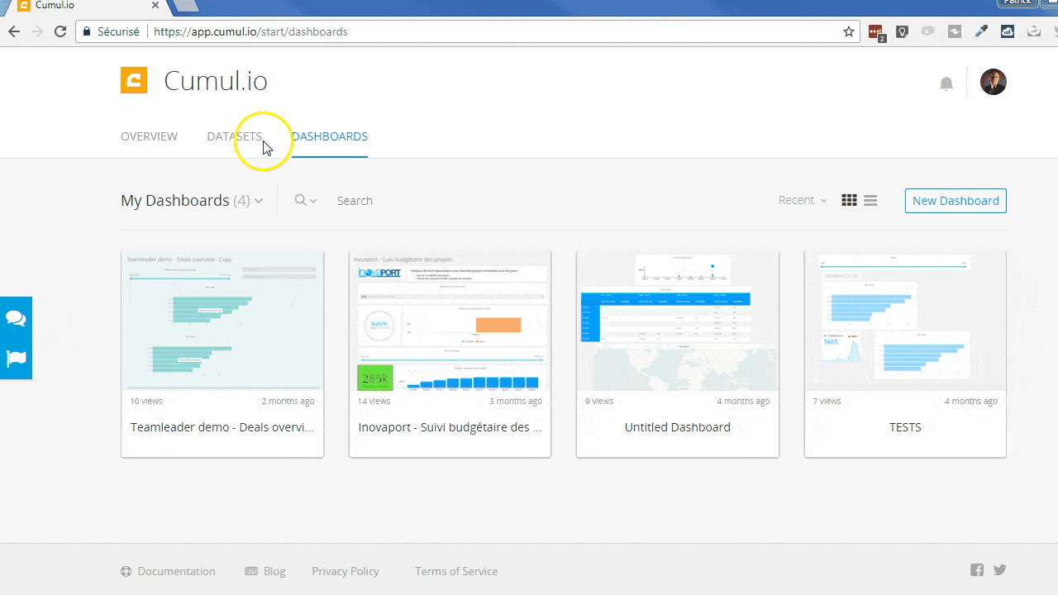Open the user profile avatar
The height and width of the screenshot is (595, 1058).
click(994, 82)
